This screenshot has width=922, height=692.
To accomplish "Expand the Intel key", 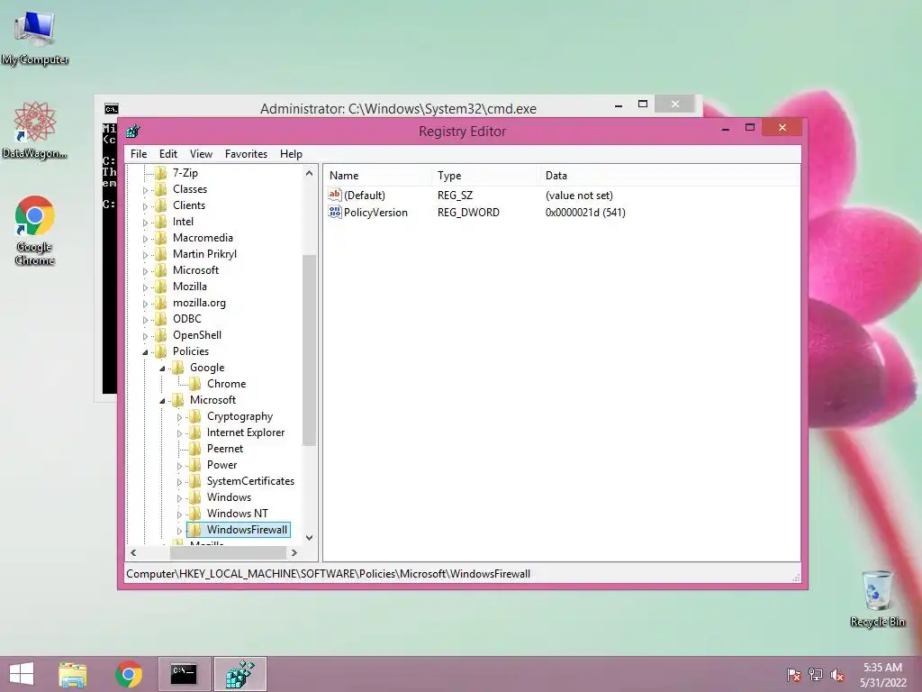I will (145, 223).
